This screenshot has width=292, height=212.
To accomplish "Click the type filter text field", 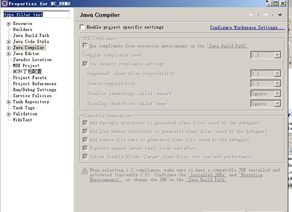I will [36, 15].
